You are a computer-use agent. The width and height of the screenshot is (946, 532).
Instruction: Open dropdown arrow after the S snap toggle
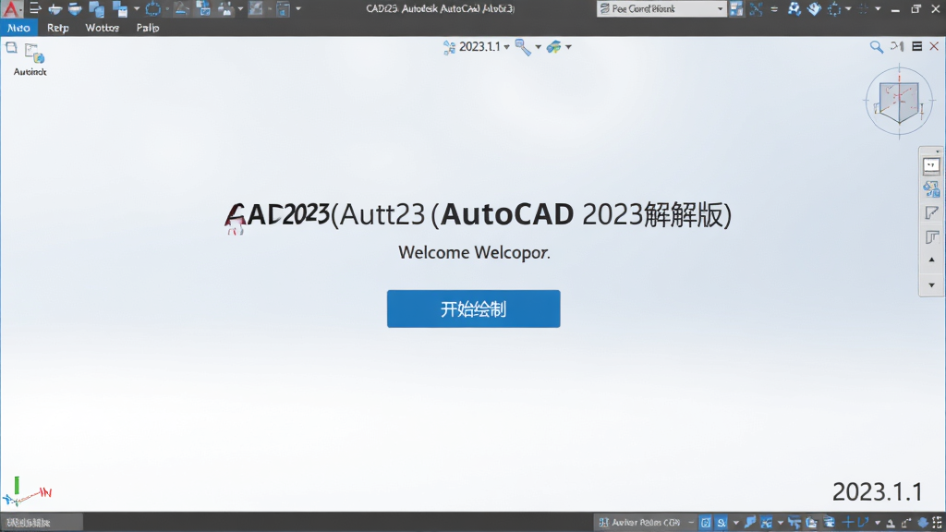(x=735, y=523)
